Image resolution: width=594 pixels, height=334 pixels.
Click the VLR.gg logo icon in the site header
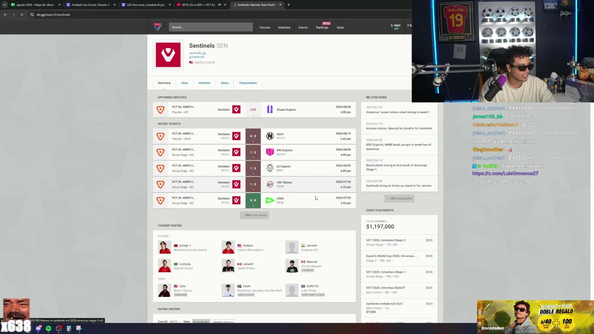click(158, 27)
